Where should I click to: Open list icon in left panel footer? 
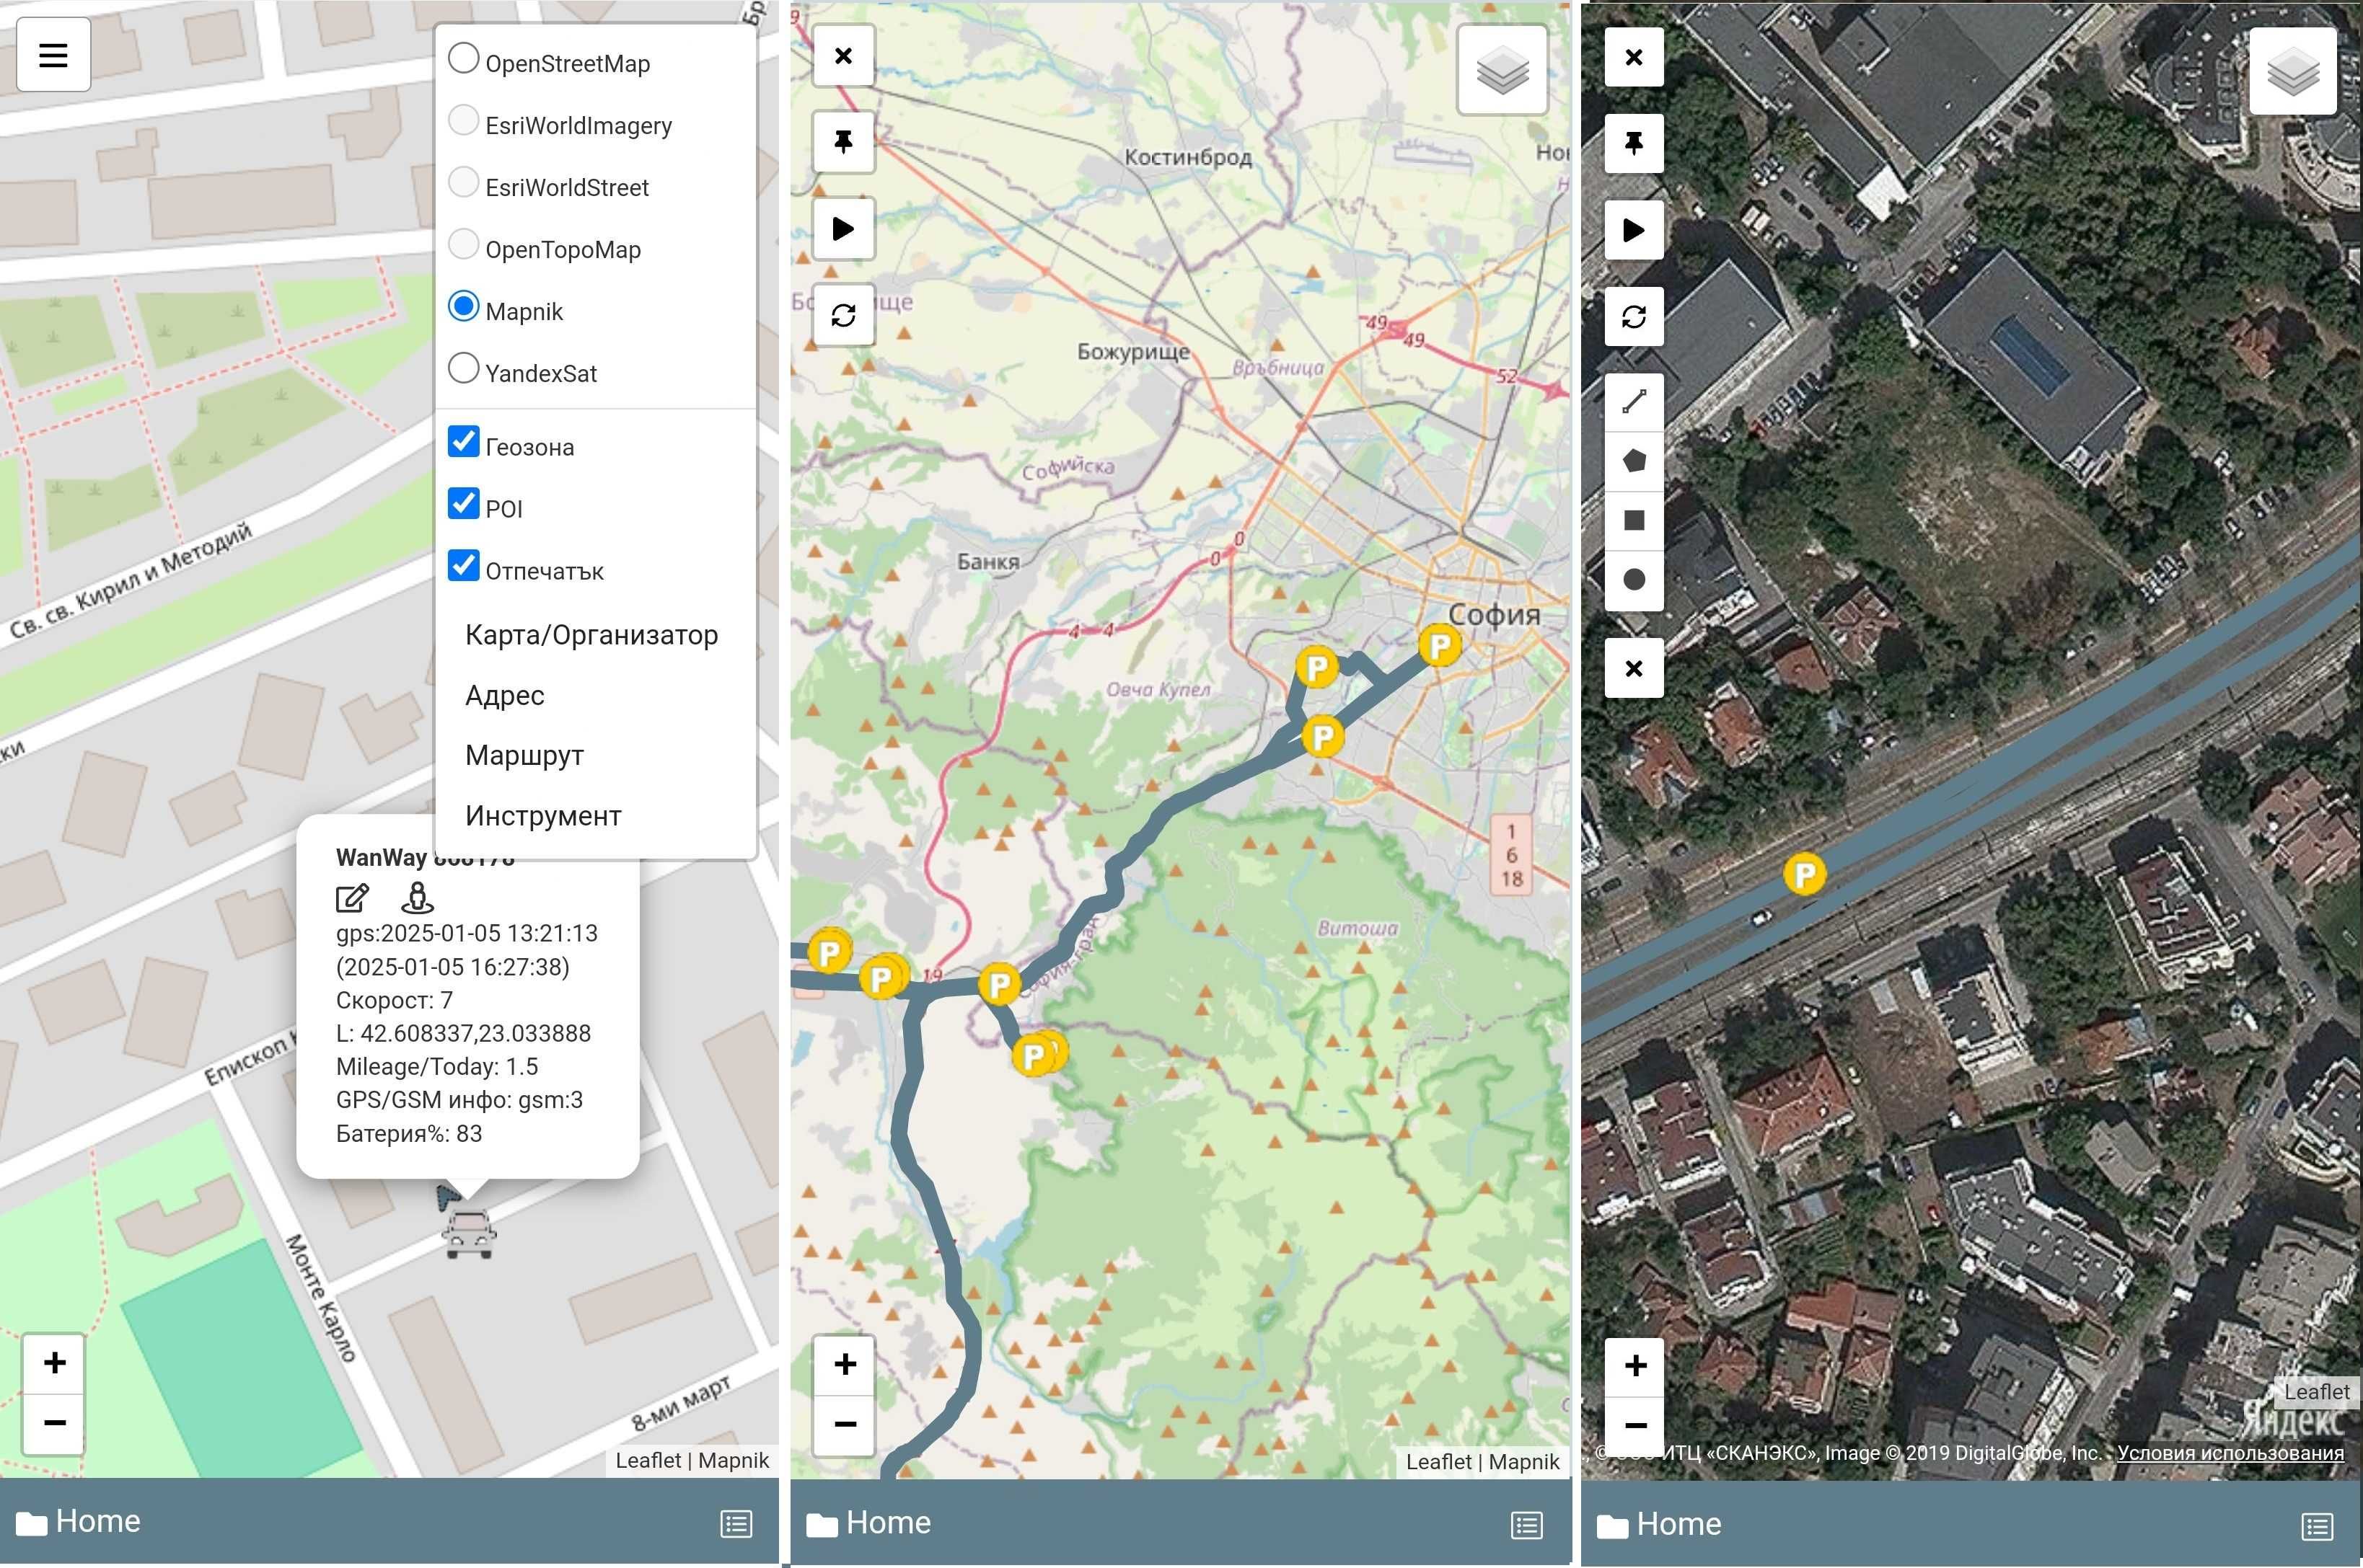coord(736,1524)
